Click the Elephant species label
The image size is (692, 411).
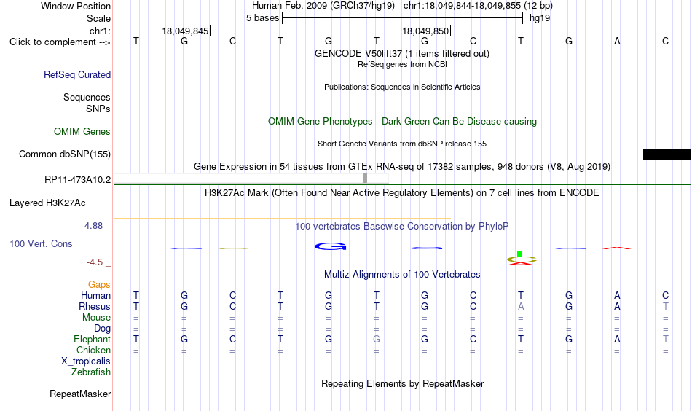click(92, 339)
